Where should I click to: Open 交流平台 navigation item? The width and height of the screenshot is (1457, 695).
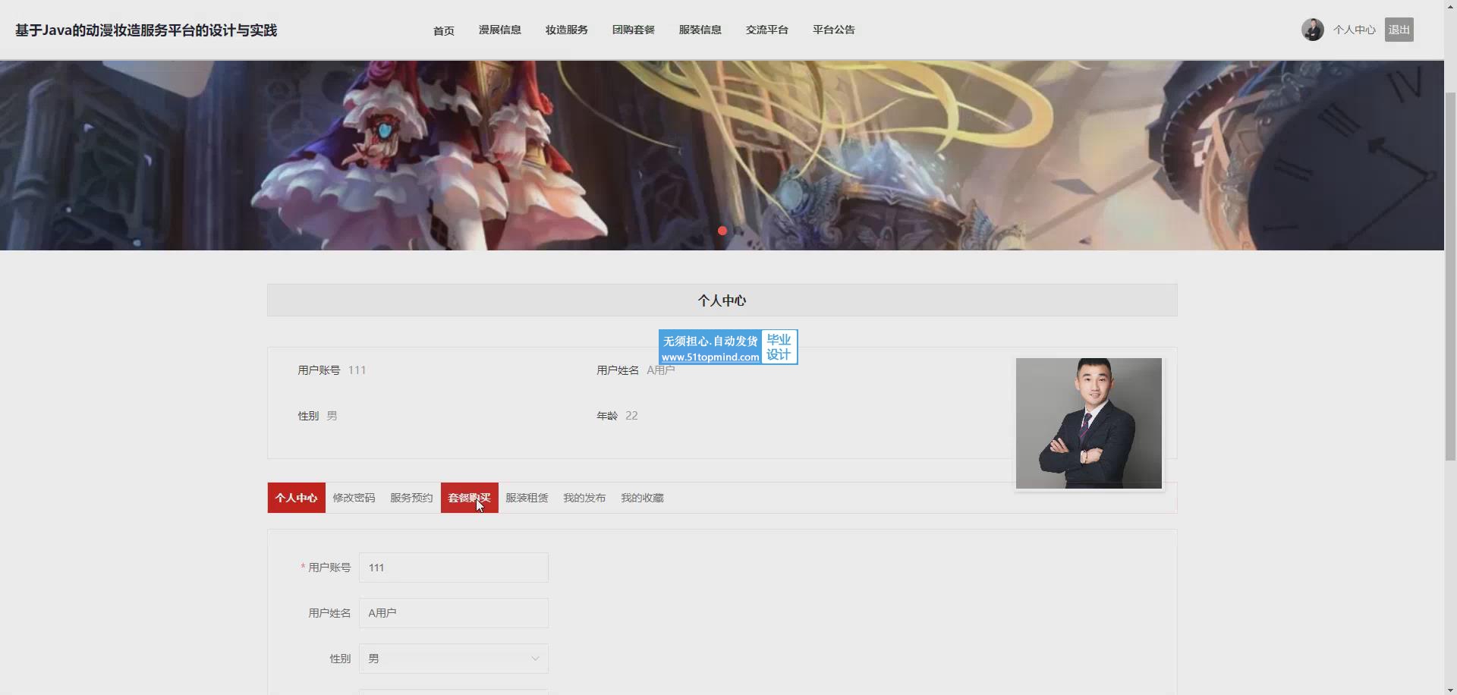(766, 30)
